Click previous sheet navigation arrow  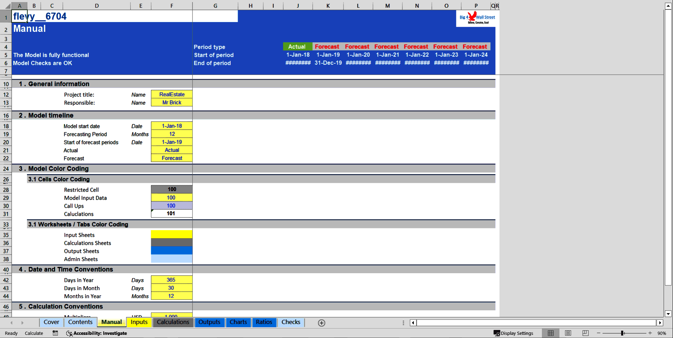point(11,323)
